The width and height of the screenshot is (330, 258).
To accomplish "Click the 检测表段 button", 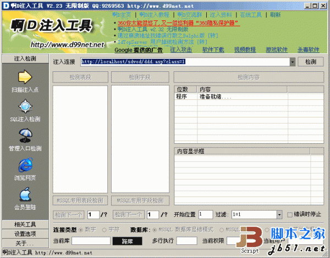I will (80, 77).
